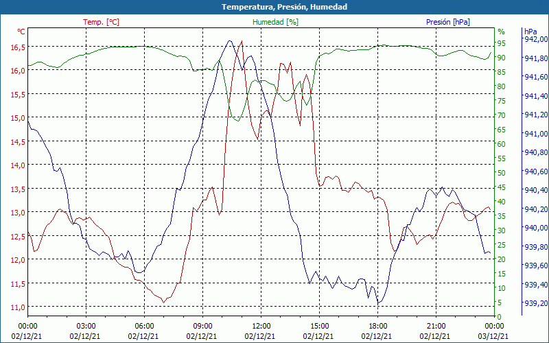Screen dimensions: 549x343
Task: Click the "21:00" time axis label
Action: pyautogui.click(x=436, y=327)
